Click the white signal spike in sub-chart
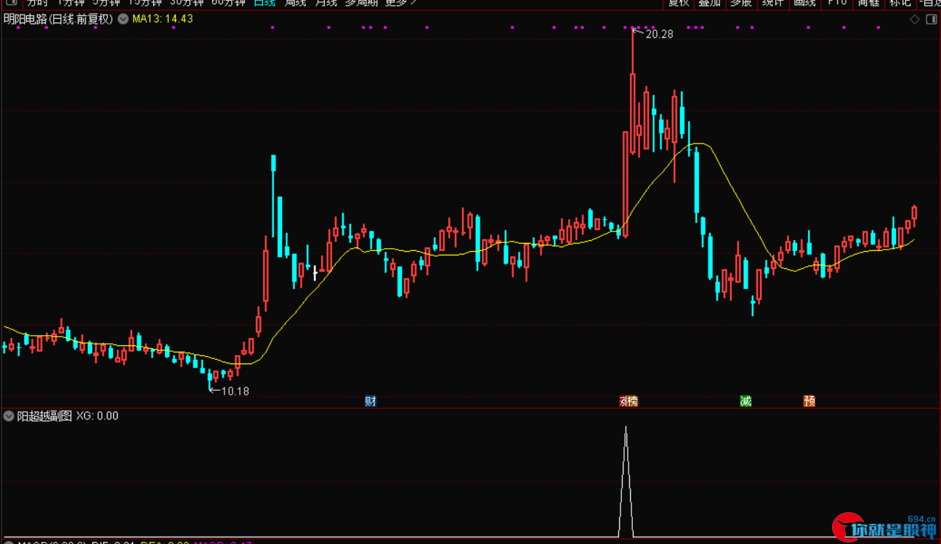 pyautogui.click(x=626, y=482)
